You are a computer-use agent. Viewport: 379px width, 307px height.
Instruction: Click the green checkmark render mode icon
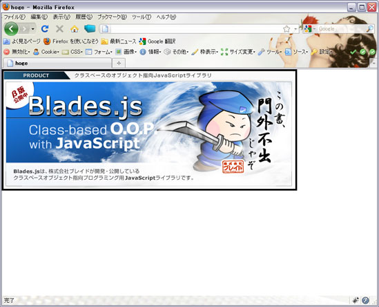(x=353, y=52)
